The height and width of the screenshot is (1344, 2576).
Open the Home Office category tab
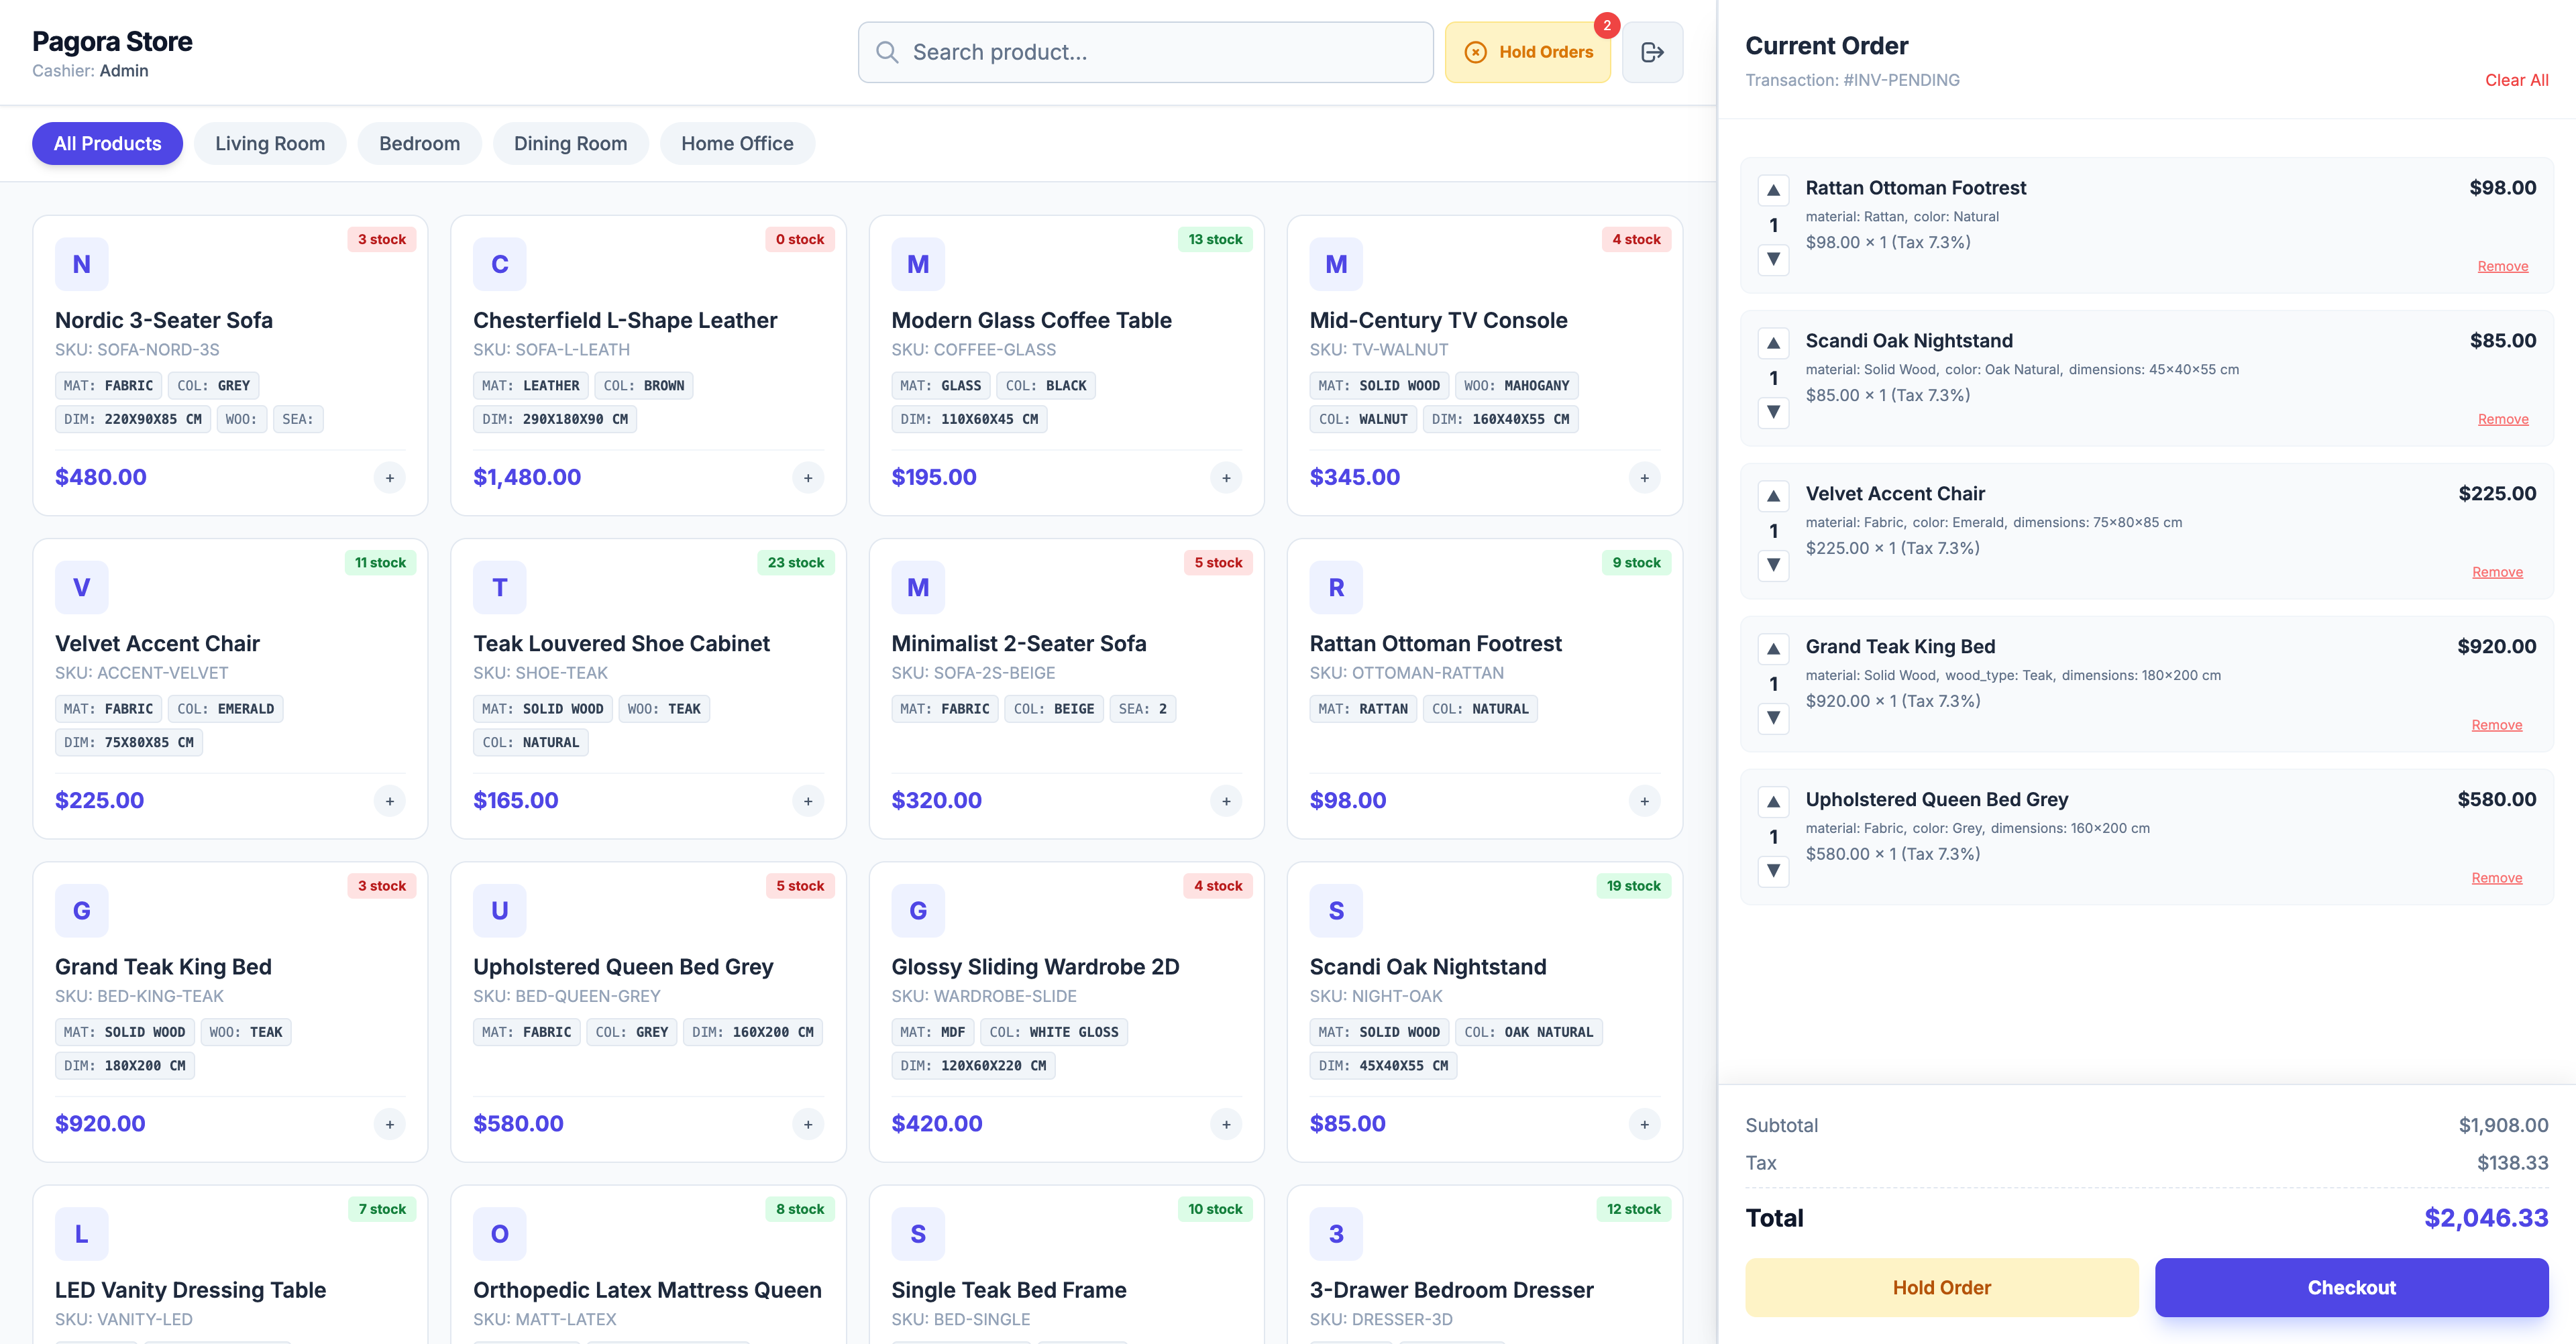coord(737,144)
